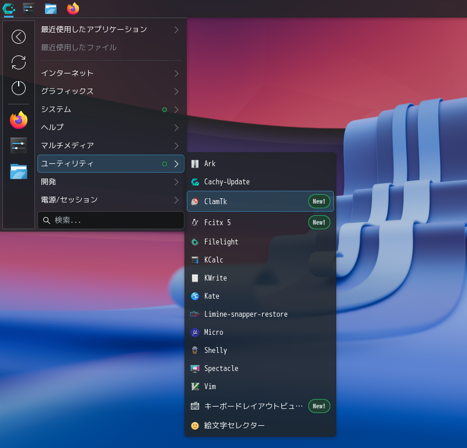Expand the ユーティリティ category arrow

pyautogui.click(x=176, y=164)
